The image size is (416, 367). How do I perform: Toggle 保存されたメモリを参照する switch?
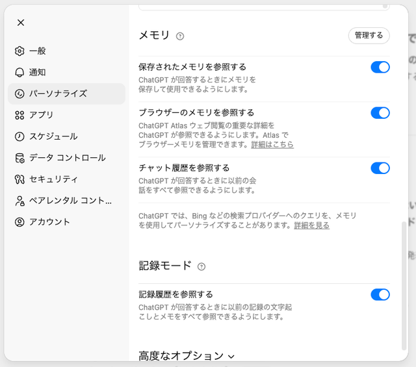[380, 67]
